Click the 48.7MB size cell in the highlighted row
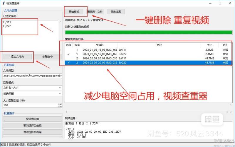The width and height of the screenshot is (235, 147). 209,63
